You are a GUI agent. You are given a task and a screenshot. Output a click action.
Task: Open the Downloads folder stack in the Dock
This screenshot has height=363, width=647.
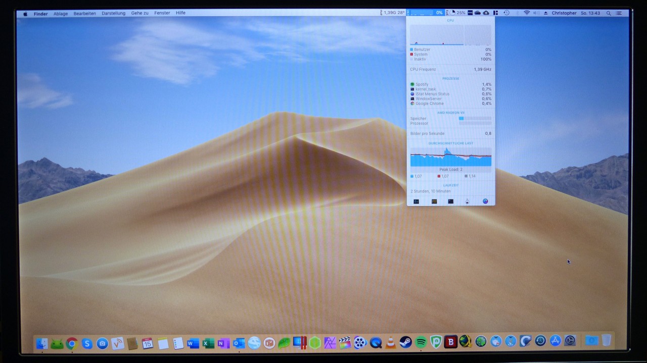pyautogui.click(x=591, y=341)
